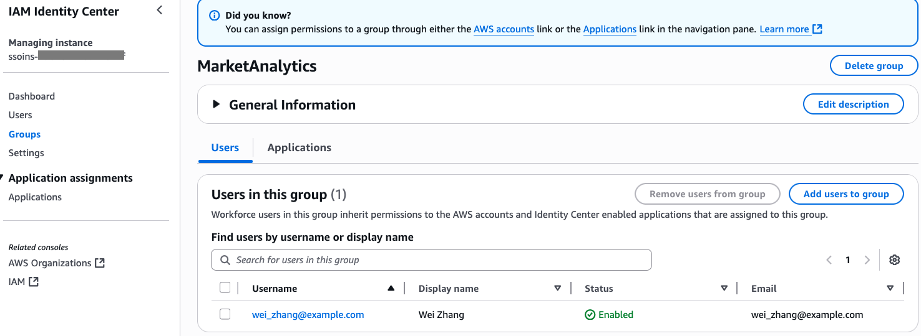Sort the Email column
This screenshot has width=921, height=336.
point(890,288)
